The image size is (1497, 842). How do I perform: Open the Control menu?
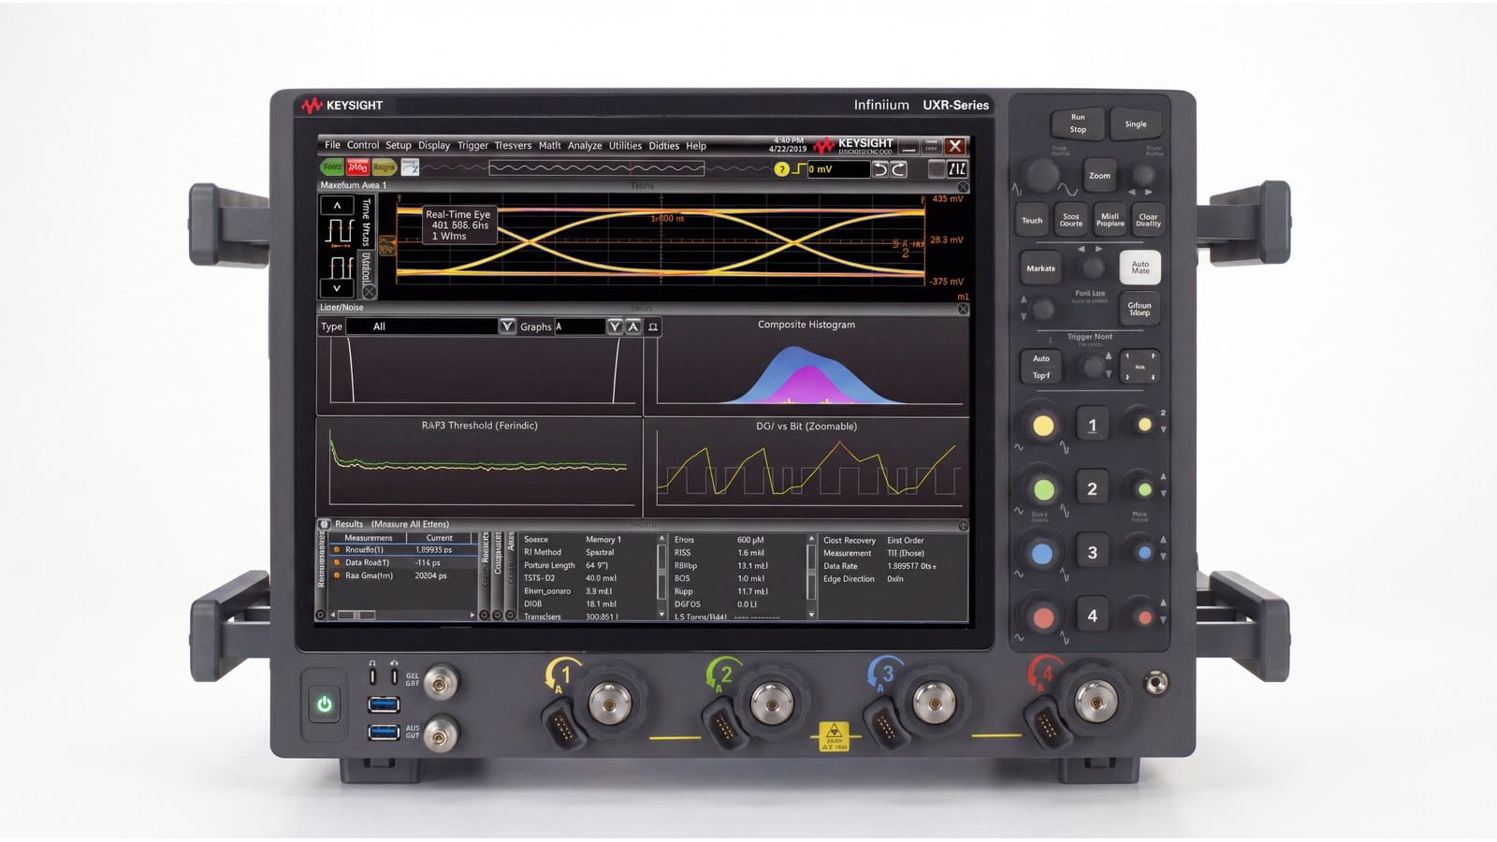click(x=363, y=145)
